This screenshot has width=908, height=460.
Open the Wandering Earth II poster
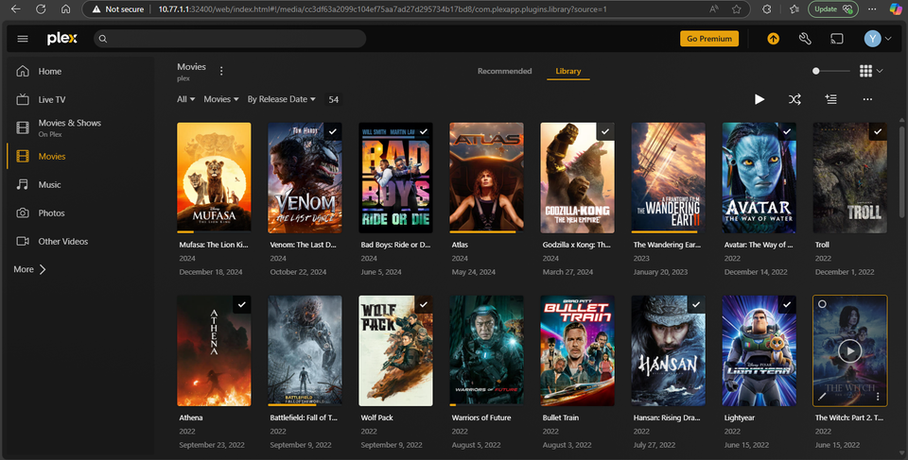(669, 177)
